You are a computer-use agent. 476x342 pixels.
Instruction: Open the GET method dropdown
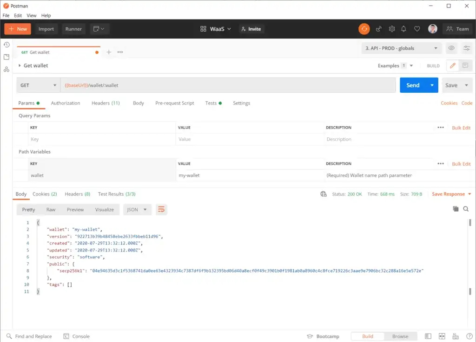(38, 85)
